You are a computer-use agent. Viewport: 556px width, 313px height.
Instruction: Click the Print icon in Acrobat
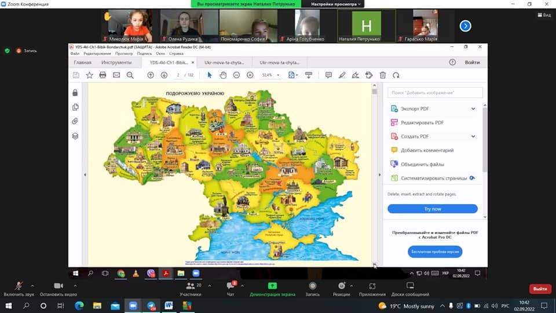(x=103, y=75)
